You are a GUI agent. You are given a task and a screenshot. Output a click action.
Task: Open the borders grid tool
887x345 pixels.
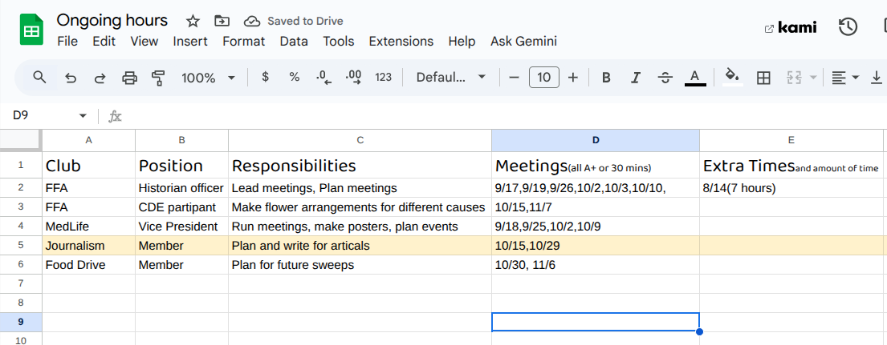tap(763, 78)
